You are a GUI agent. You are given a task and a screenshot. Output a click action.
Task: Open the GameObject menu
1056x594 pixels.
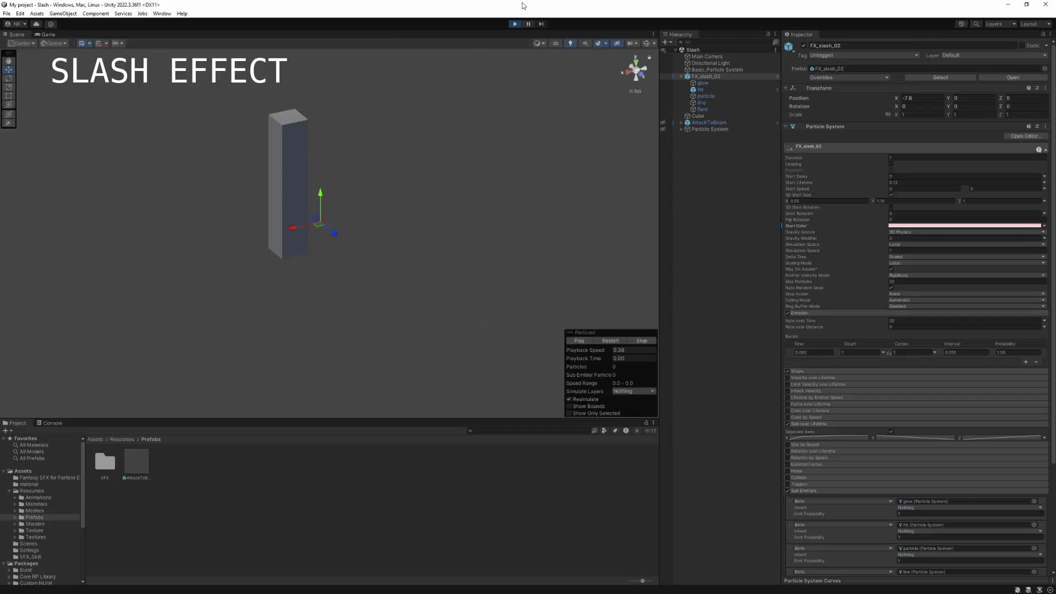(62, 13)
